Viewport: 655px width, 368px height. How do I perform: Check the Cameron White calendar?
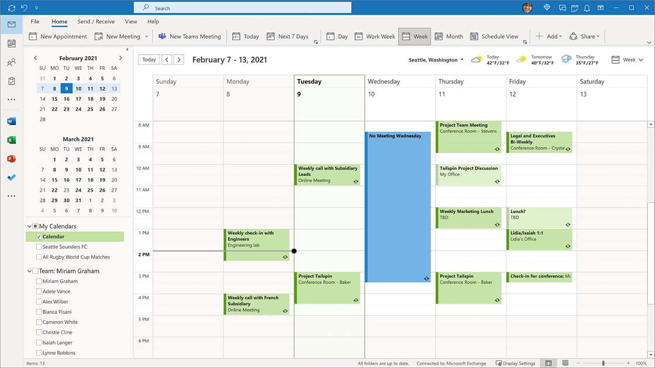click(x=39, y=322)
